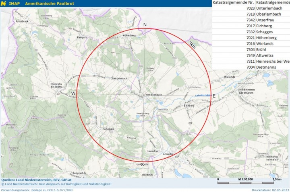
Task: Select table cell number 7318
Action: tap(251, 14)
